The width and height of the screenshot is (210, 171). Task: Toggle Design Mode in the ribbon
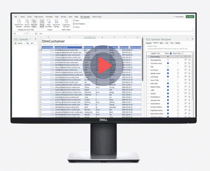tap(42, 23)
